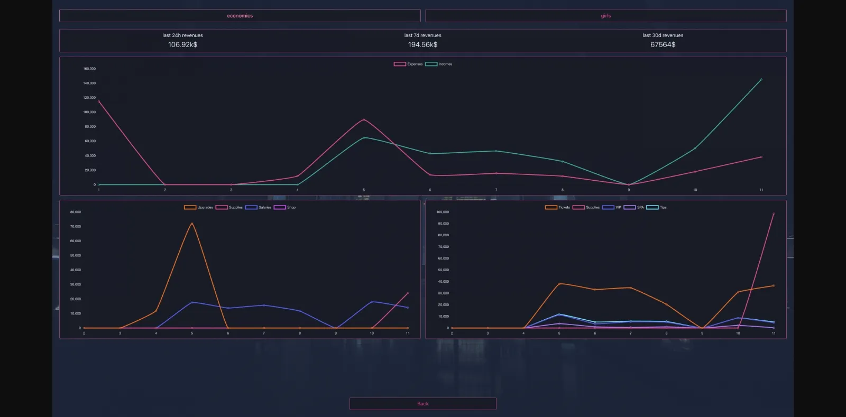This screenshot has height=417, width=846.
Task: Hide the Salaries line via legend
Action: 258,208
